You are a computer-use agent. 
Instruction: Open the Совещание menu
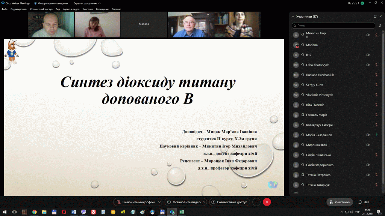tap(102, 9)
